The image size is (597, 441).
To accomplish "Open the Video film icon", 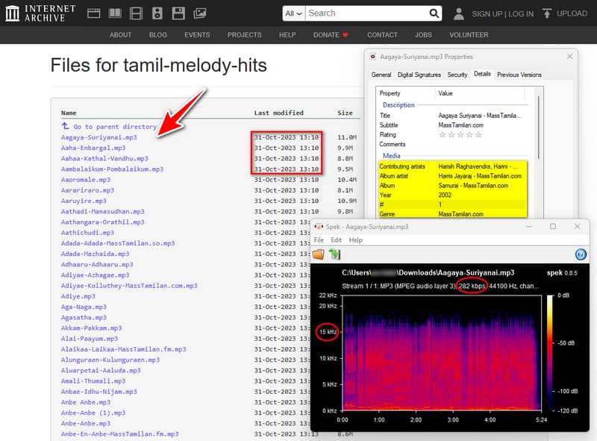I will (x=136, y=13).
